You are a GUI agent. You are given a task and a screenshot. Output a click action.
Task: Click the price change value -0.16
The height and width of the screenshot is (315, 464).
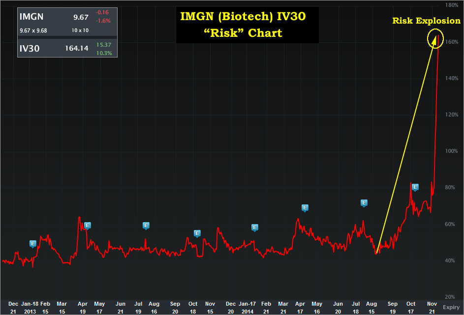tap(102, 12)
